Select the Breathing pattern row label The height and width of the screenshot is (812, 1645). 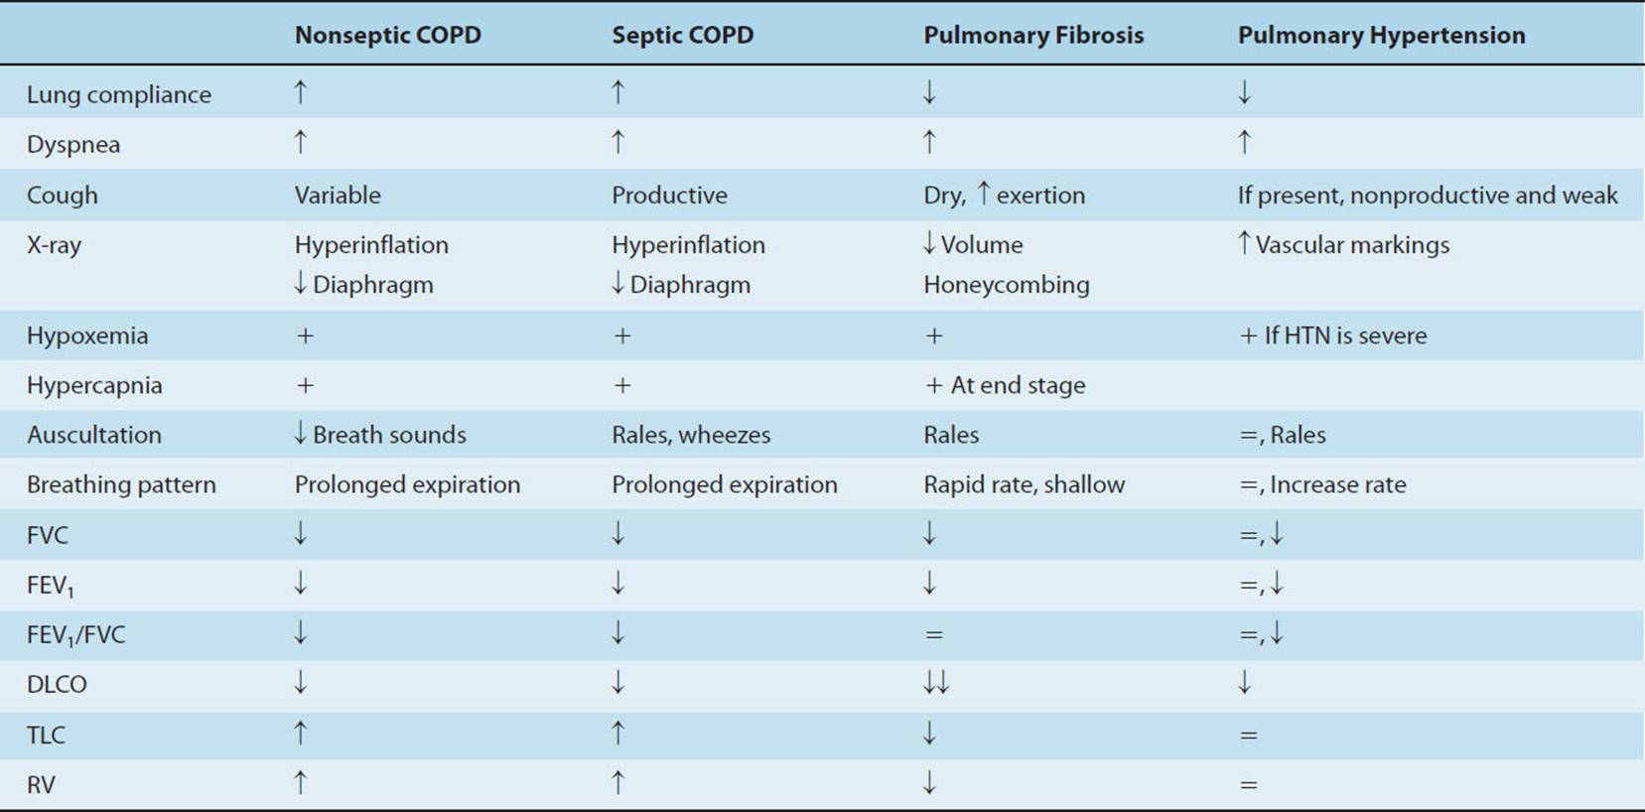(x=121, y=484)
